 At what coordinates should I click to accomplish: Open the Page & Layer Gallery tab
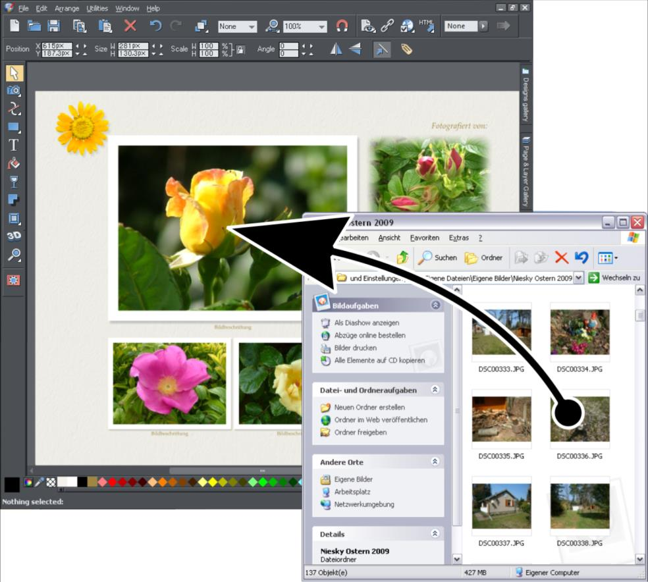[526, 172]
